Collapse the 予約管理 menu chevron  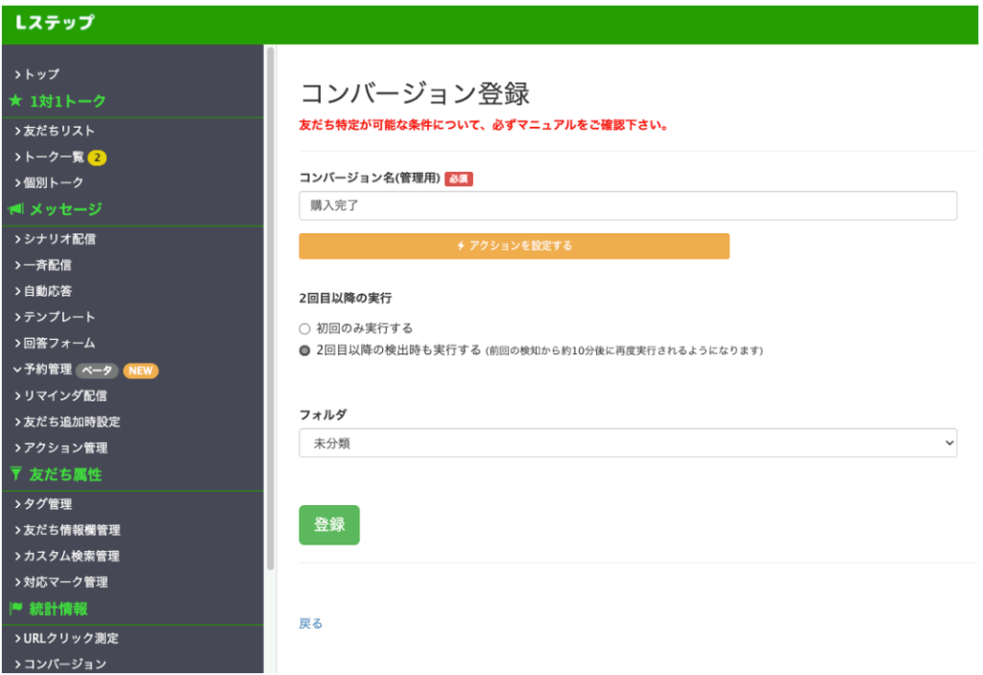pos(17,370)
